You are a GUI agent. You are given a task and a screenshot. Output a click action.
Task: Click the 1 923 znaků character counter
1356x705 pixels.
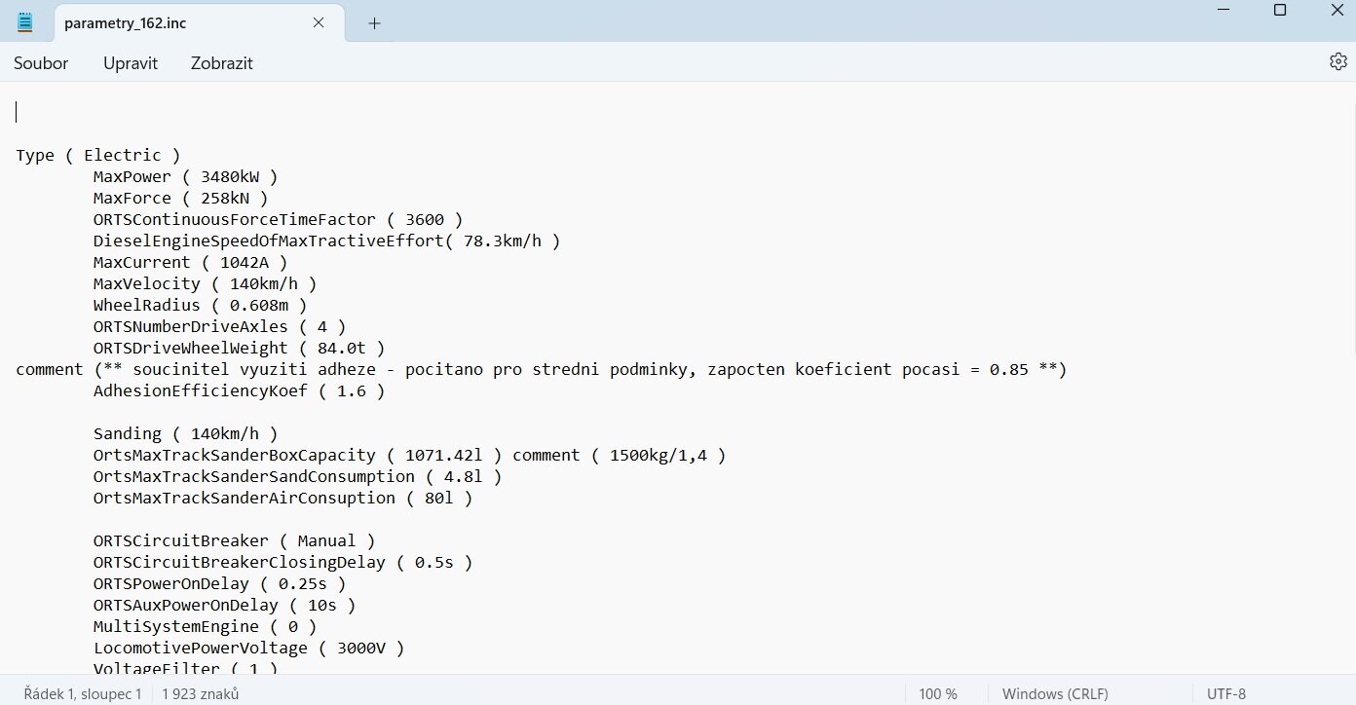[200, 693]
